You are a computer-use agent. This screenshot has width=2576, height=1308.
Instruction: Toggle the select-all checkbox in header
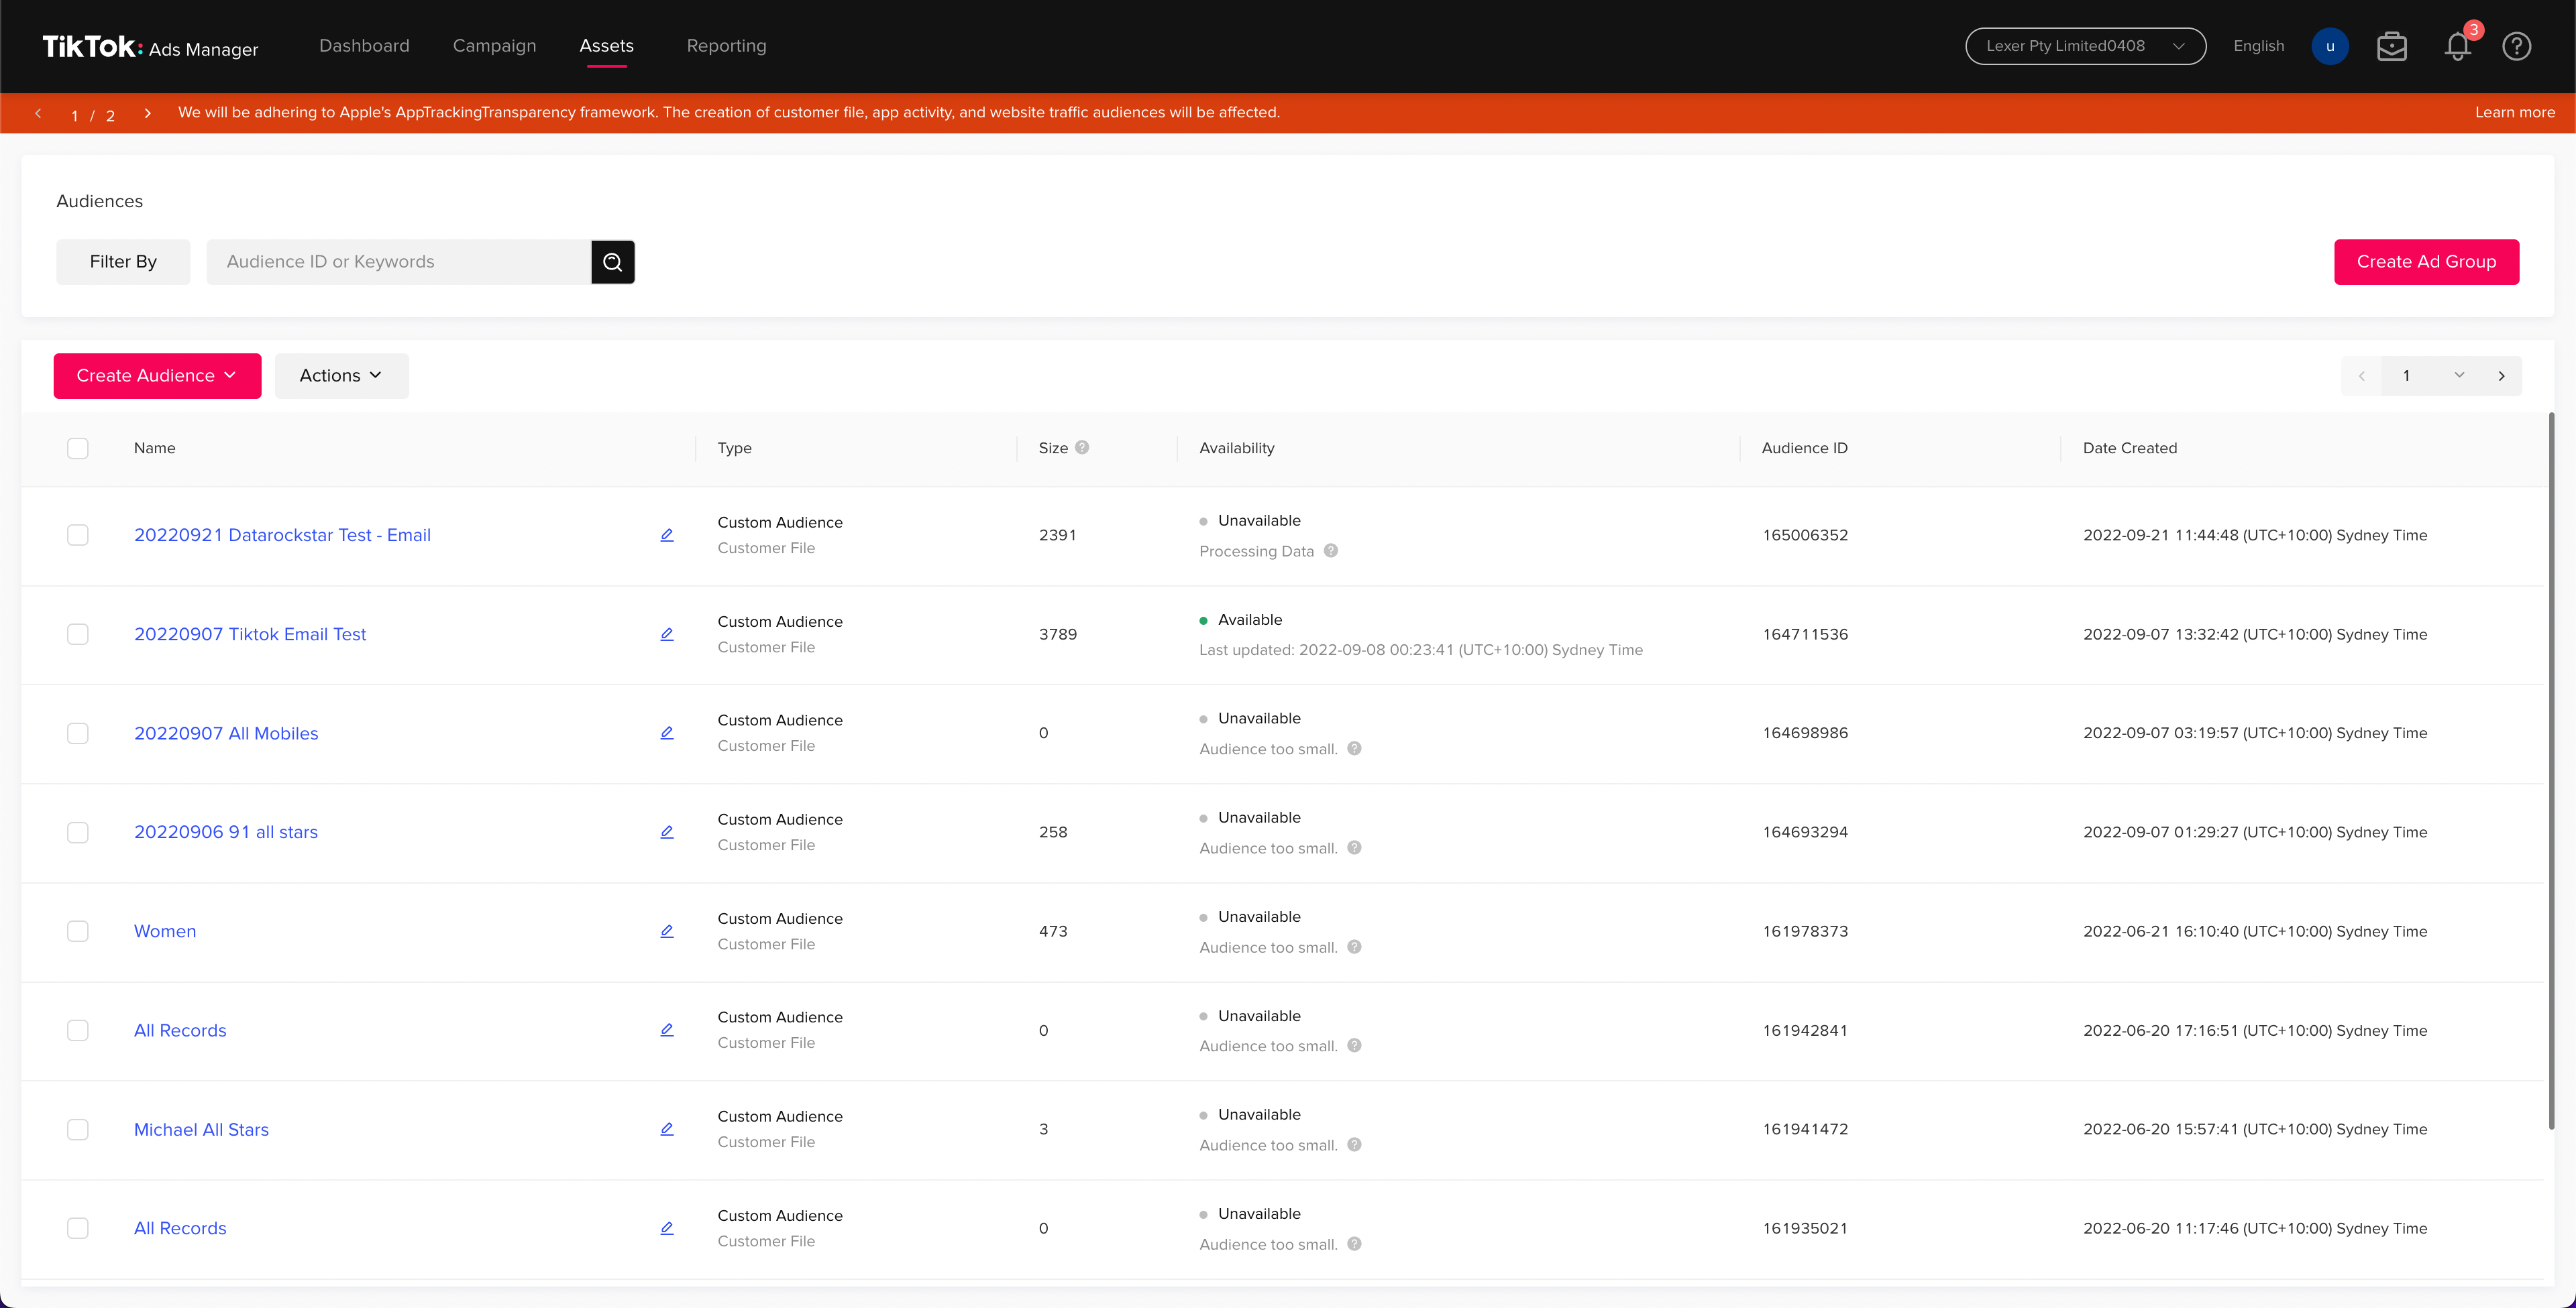78,448
